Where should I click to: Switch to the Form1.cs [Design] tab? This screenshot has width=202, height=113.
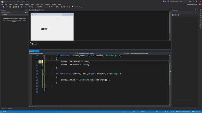pyautogui.click(x=34, y=10)
